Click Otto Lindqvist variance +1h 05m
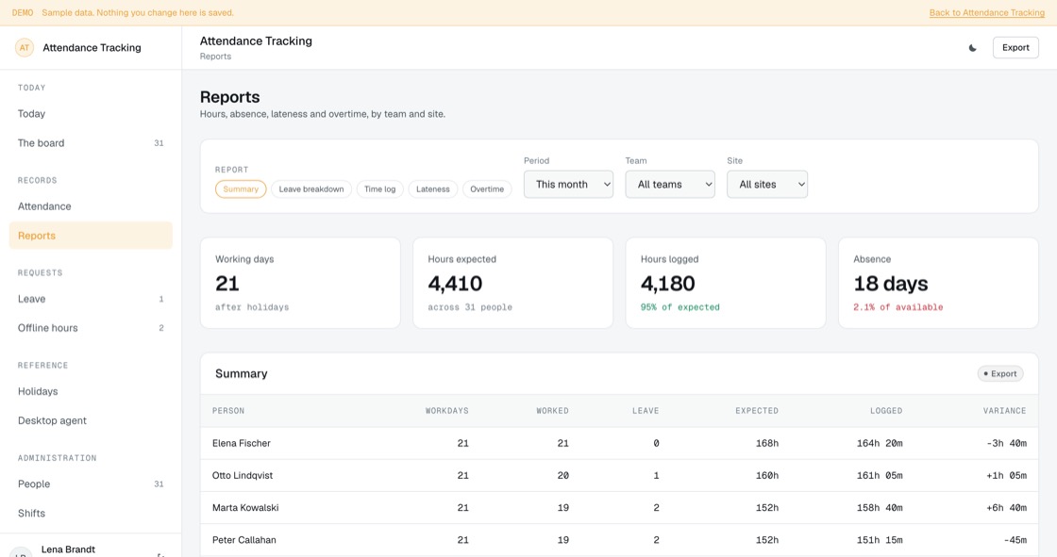This screenshot has width=1057, height=557. click(1006, 476)
